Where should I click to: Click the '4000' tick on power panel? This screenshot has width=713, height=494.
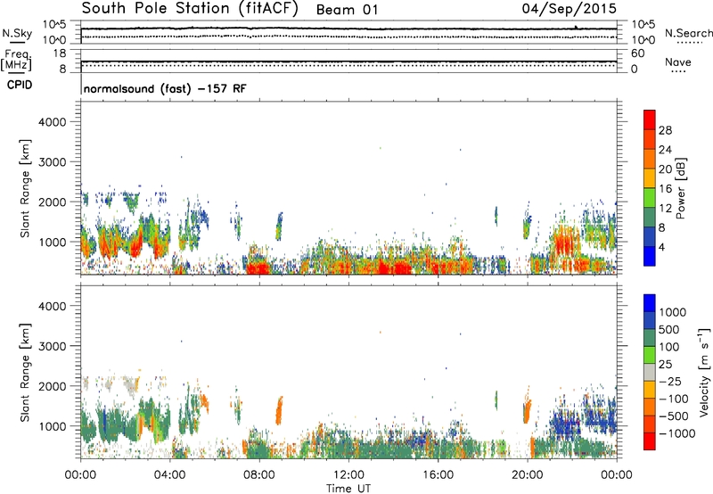tap(53, 122)
